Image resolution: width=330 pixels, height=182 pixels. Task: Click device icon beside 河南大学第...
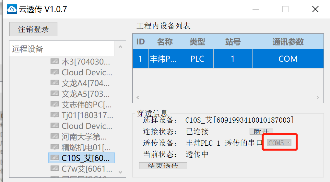coord(54,136)
